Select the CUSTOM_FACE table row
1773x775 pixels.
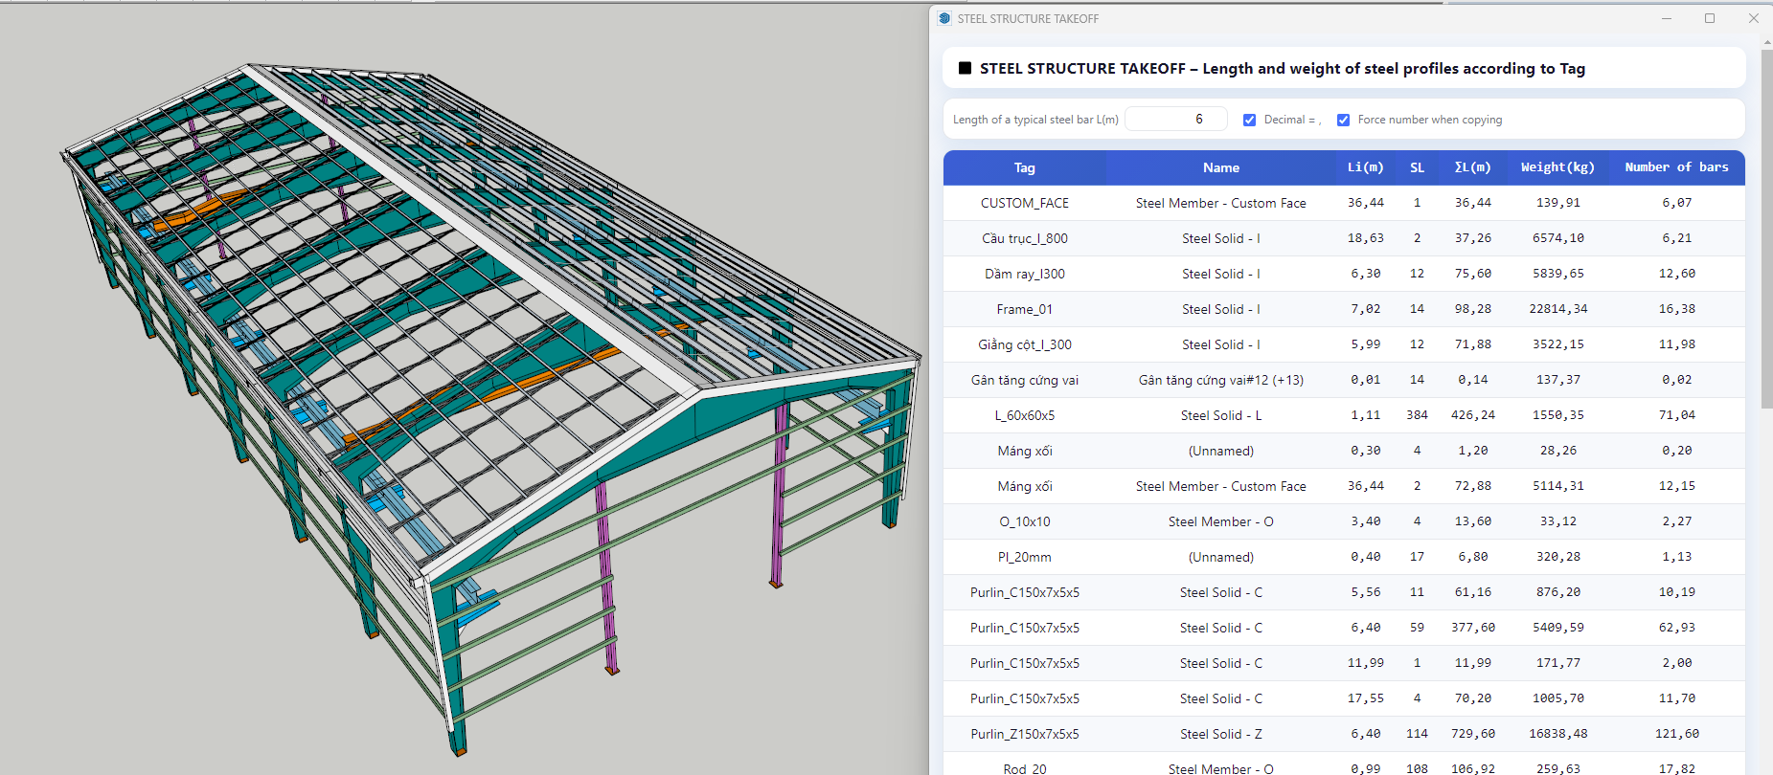pos(1025,203)
